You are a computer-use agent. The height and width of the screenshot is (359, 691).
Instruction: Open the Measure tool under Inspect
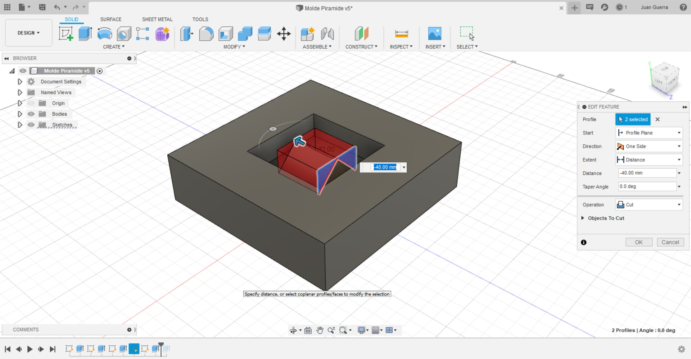401,34
